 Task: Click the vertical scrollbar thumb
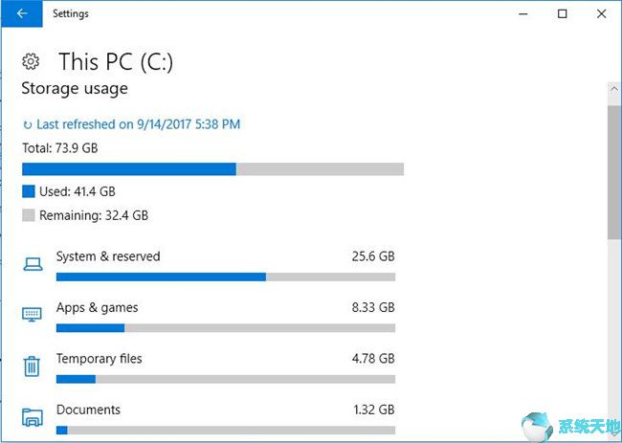[x=614, y=172]
